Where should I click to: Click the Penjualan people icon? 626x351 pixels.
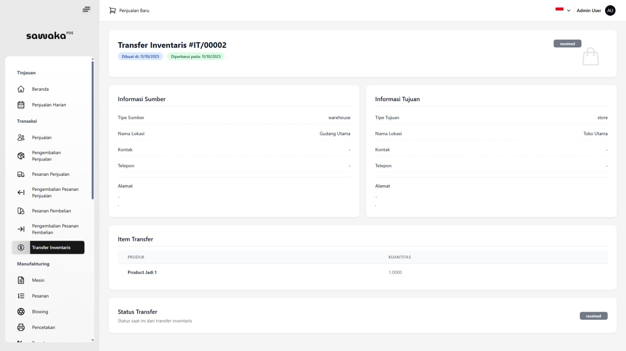pos(21,138)
